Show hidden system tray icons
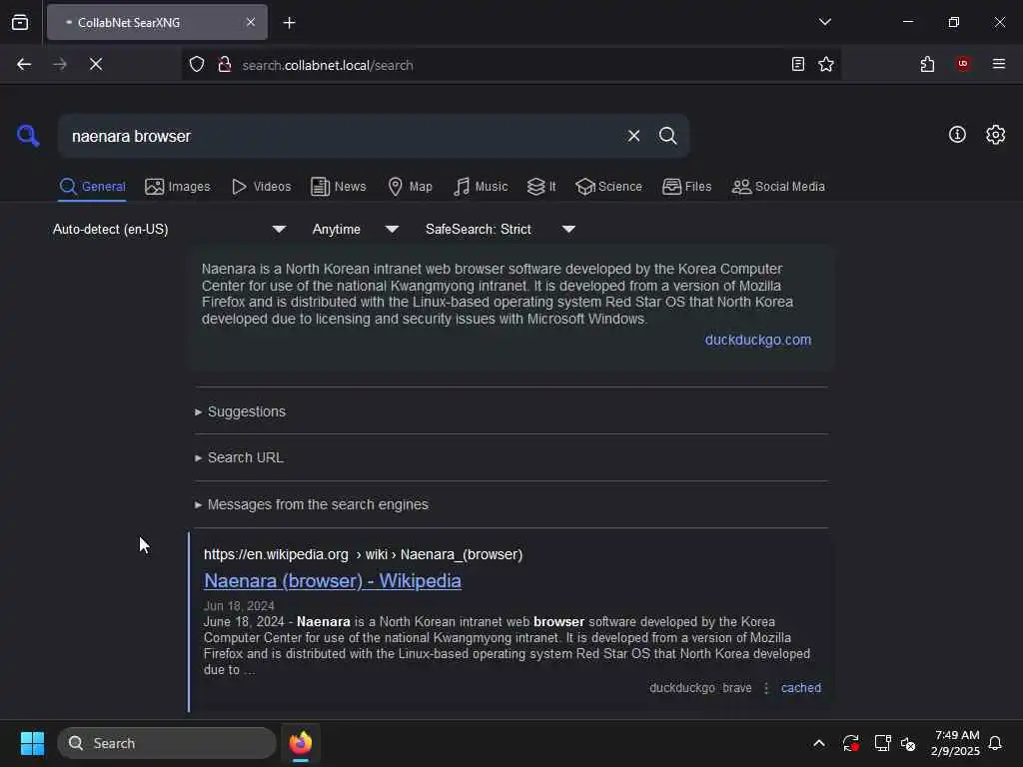The height and width of the screenshot is (767, 1023). click(x=819, y=743)
